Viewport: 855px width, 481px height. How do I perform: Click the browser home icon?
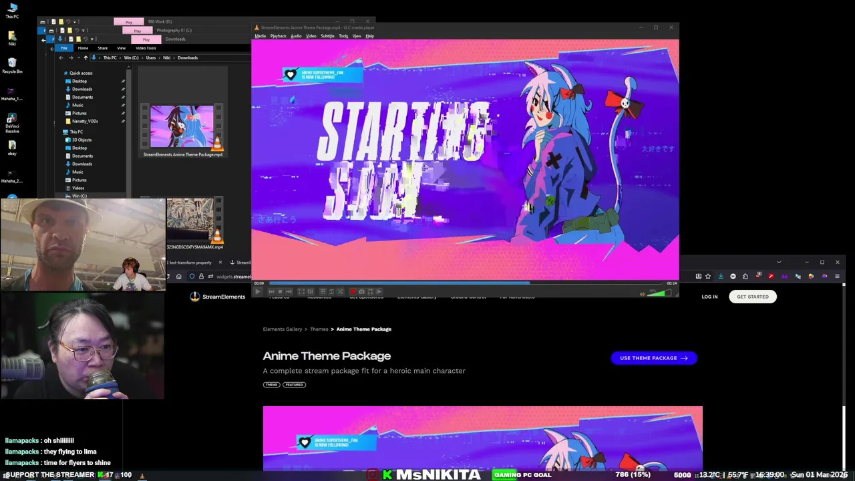pos(179,277)
